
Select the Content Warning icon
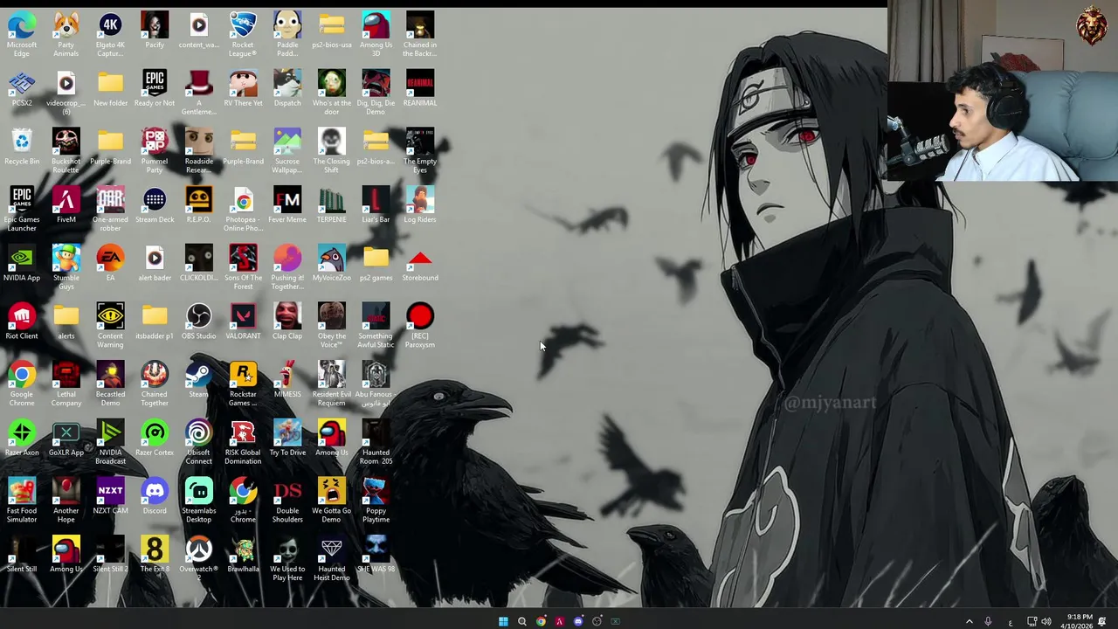110,325
